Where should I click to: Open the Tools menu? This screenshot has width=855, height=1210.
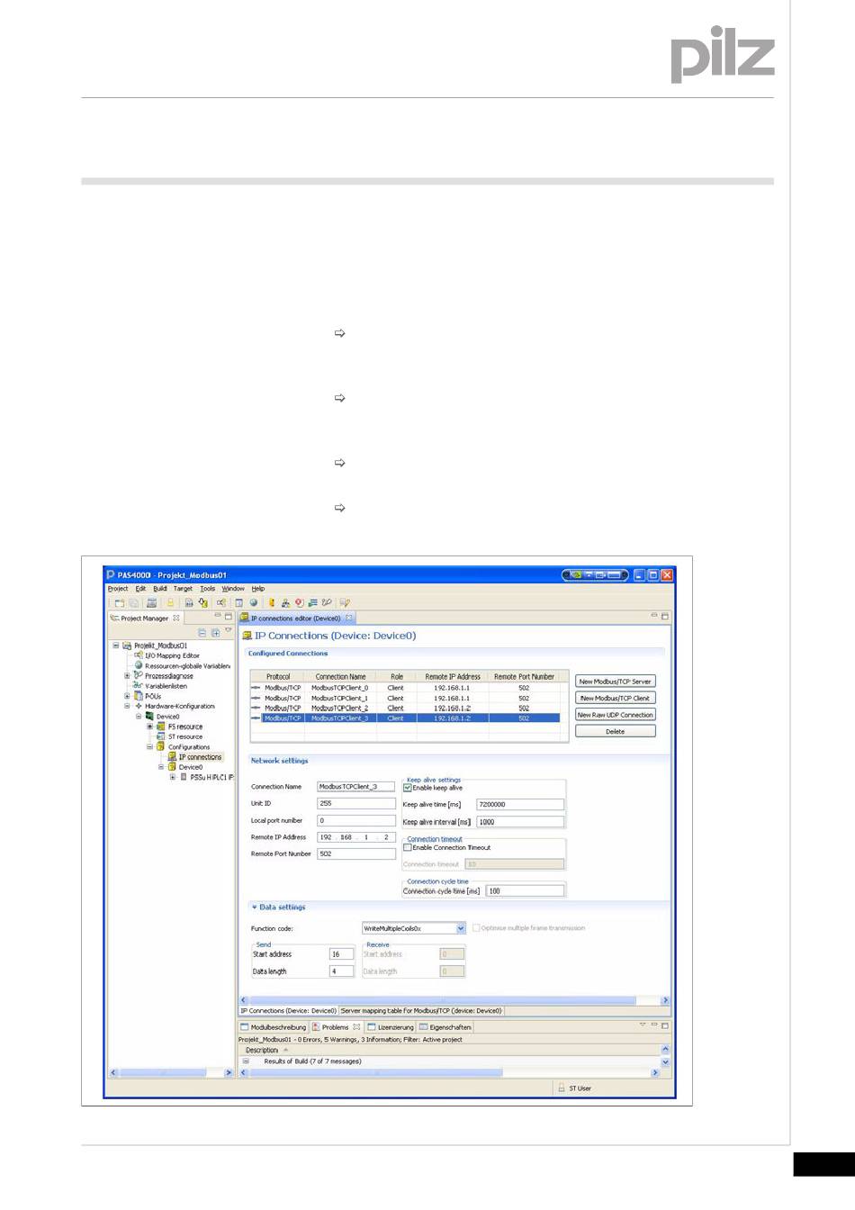click(x=208, y=589)
